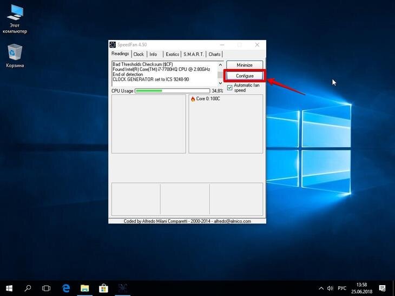Open the Exotics tab

point(172,54)
